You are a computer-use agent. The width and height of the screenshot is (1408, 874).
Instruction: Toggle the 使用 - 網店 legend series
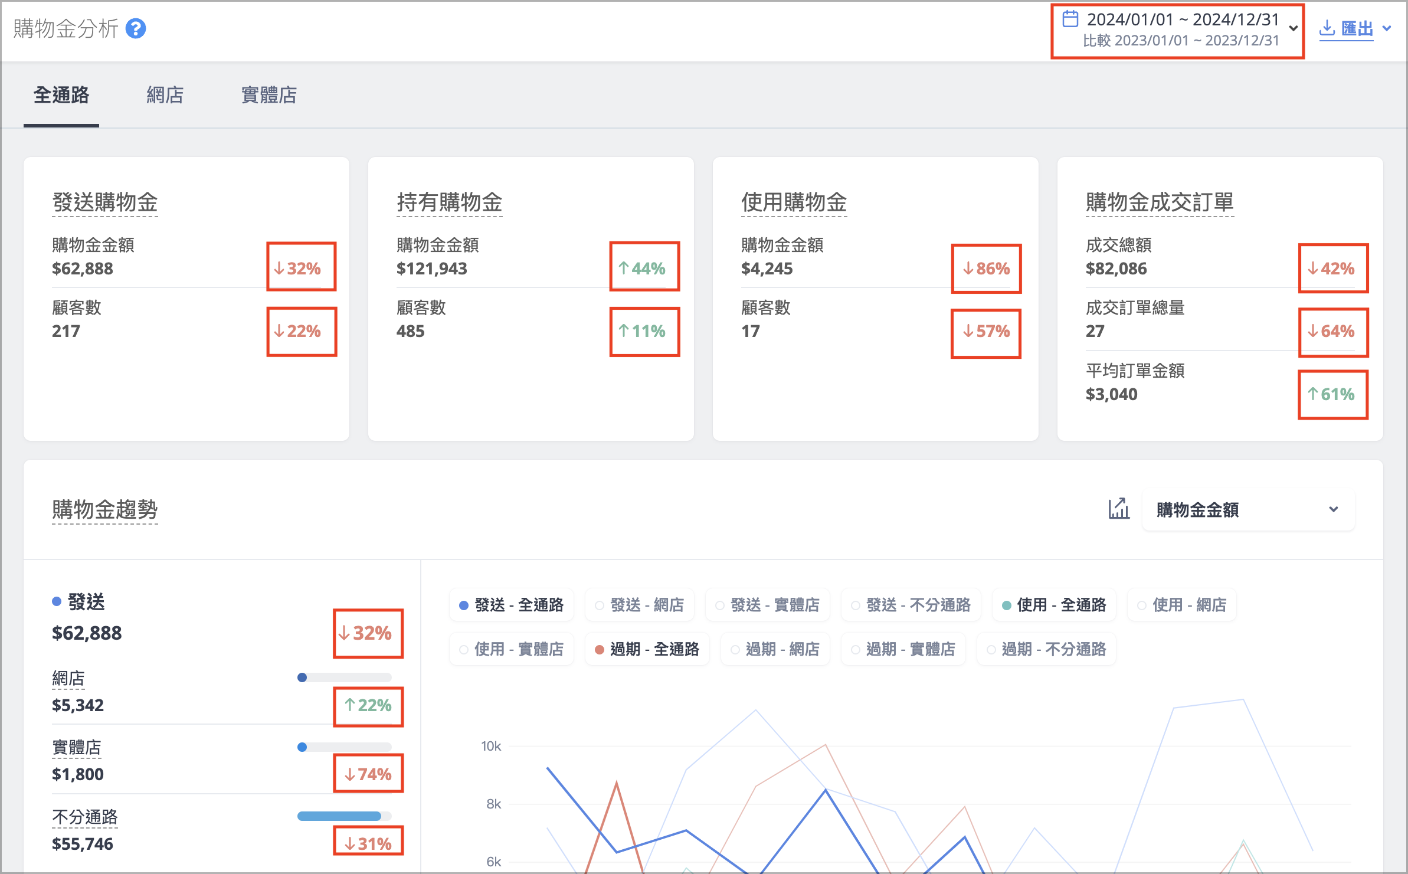click(x=1181, y=605)
